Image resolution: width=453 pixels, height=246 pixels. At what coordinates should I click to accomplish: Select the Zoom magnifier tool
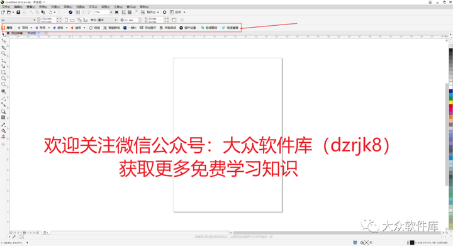pos(4,53)
